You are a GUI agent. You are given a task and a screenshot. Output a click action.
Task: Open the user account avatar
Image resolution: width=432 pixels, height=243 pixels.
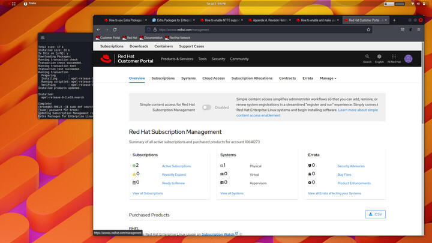tap(409, 59)
